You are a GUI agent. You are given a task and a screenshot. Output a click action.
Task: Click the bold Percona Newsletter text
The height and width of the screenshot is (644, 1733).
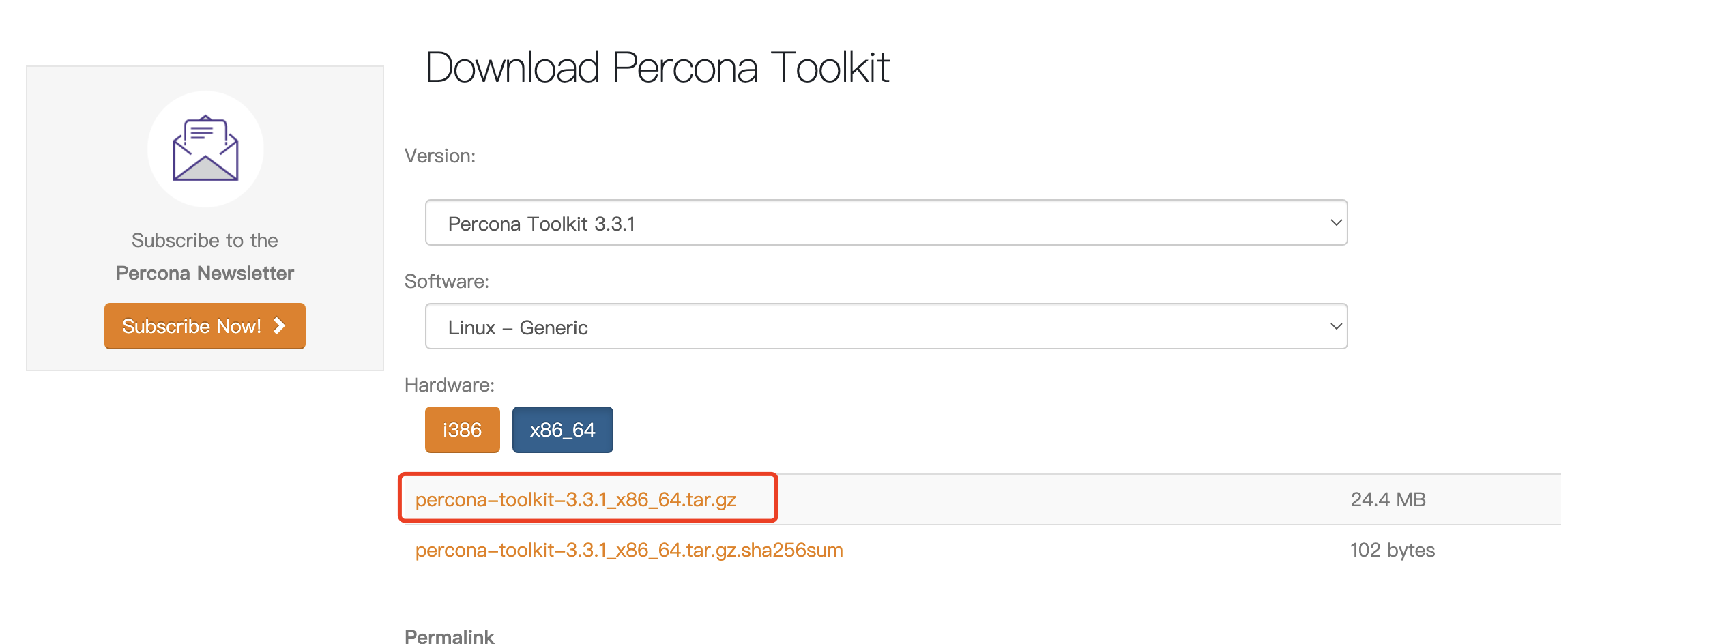[205, 273]
